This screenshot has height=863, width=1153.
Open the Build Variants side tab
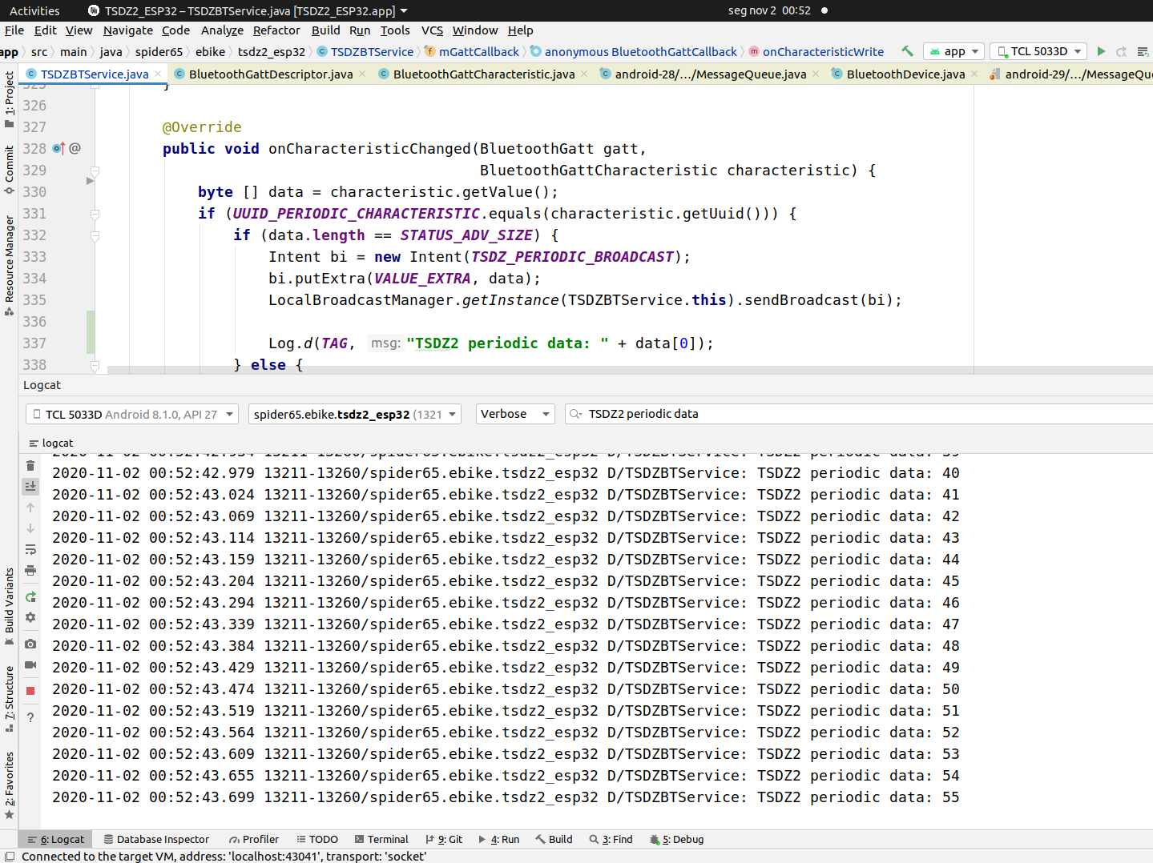pos(10,605)
